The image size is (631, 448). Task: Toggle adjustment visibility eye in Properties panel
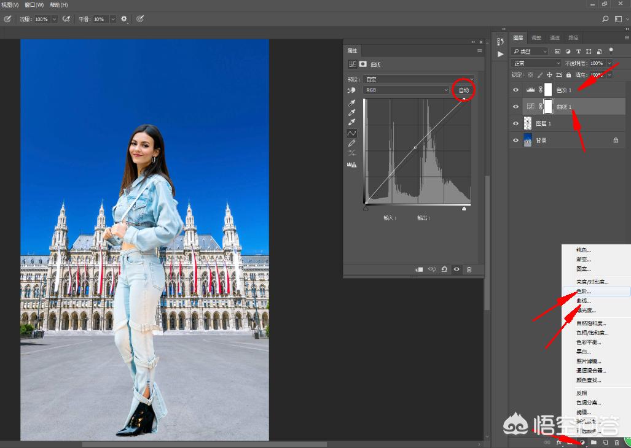pos(457,269)
